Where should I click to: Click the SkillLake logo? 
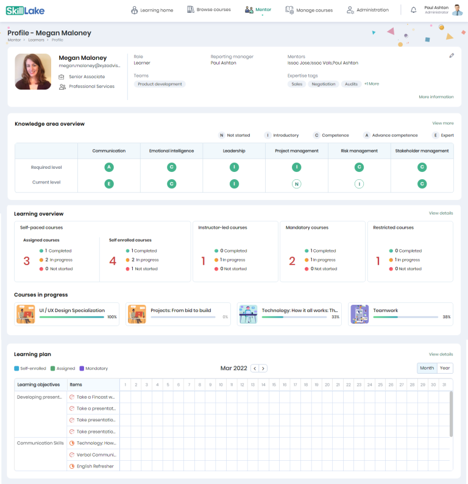(x=26, y=11)
